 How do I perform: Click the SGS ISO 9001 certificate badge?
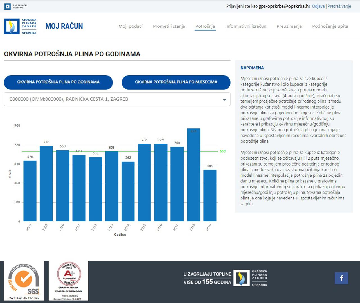click(24, 281)
